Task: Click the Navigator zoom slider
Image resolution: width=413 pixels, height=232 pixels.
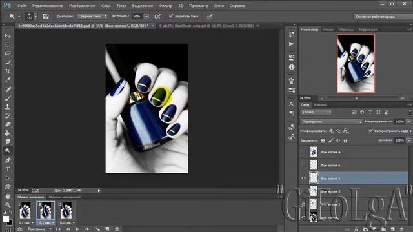Action: 356,98
